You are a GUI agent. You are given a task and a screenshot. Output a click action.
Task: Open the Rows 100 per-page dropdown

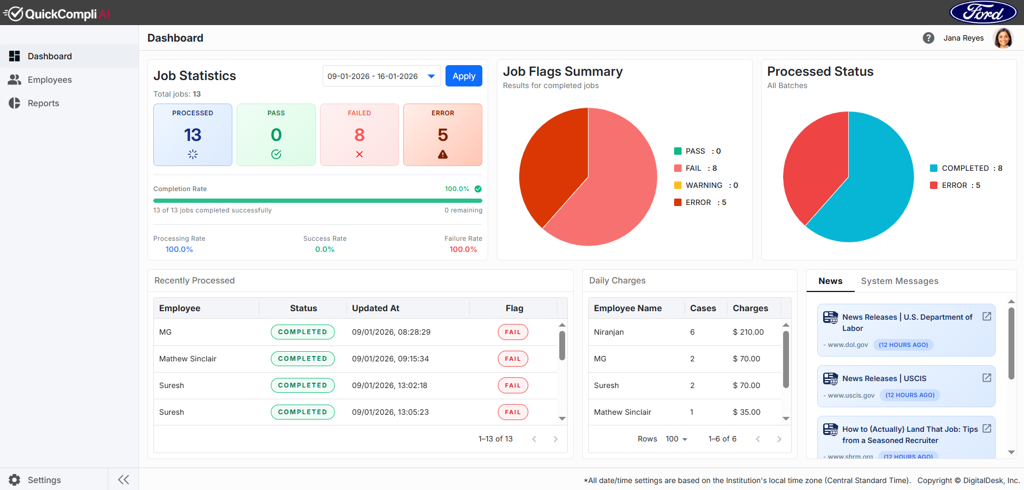(x=676, y=439)
